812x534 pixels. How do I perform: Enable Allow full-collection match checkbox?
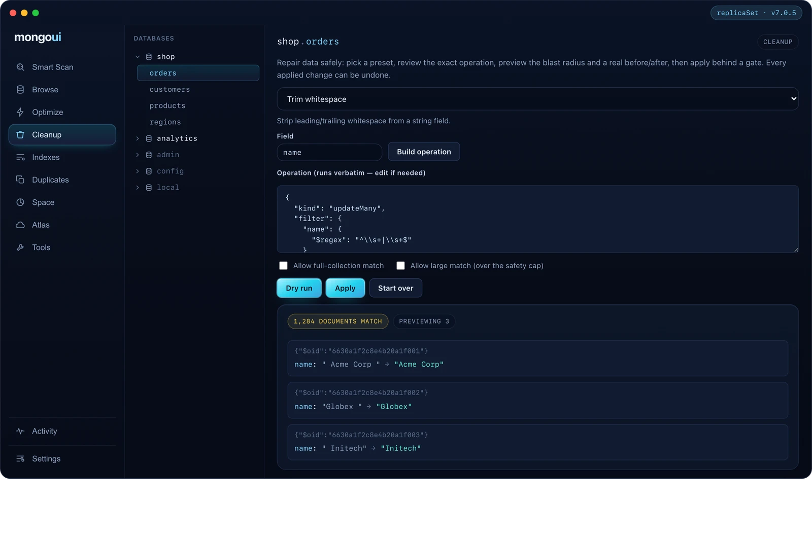(x=283, y=266)
